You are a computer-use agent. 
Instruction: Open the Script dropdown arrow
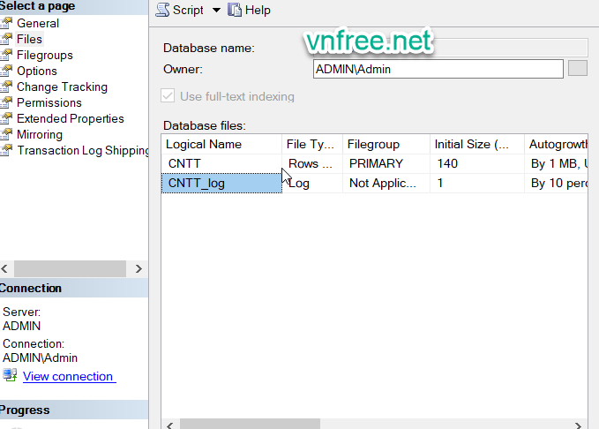(x=216, y=11)
